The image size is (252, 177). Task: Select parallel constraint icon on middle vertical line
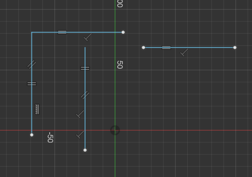tap(85, 95)
